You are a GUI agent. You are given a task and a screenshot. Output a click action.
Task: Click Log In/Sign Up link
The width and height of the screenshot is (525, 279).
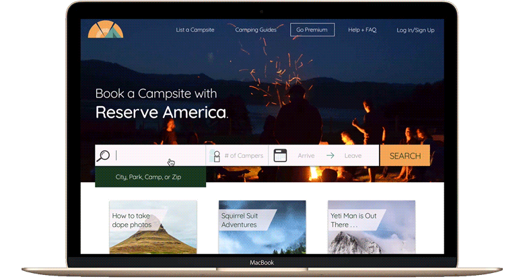pyautogui.click(x=415, y=30)
